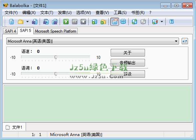Open the 发音(U) menu
The width and height of the screenshot is (196, 140).
point(65,13)
